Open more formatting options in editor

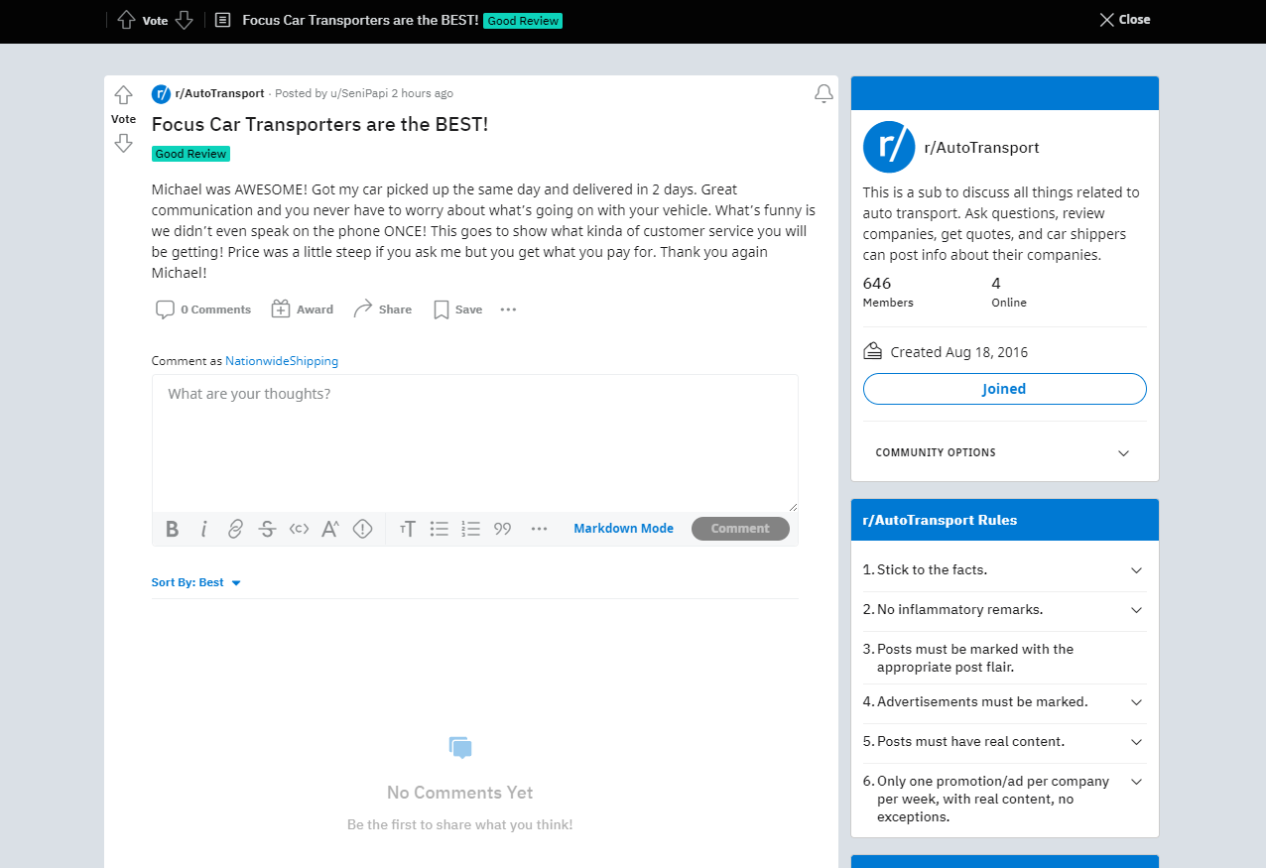540,529
